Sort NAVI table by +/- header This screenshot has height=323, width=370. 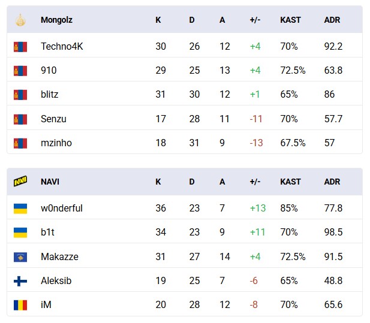pyautogui.click(x=255, y=182)
